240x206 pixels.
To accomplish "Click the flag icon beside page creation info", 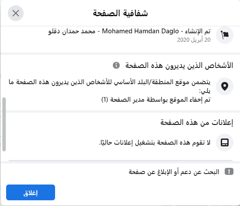I will 225,35.
